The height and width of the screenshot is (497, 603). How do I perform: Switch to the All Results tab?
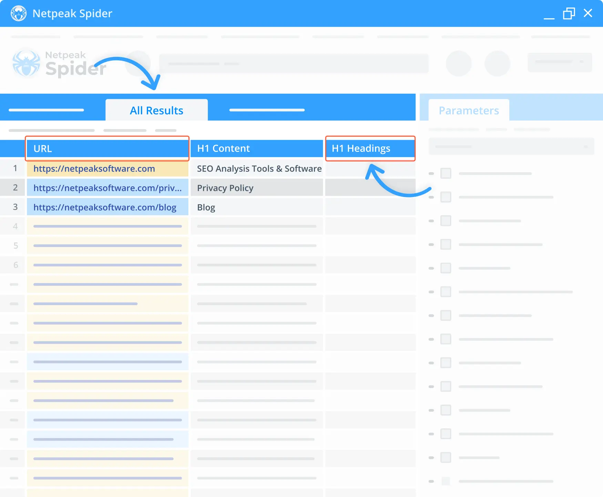click(156, 110)
